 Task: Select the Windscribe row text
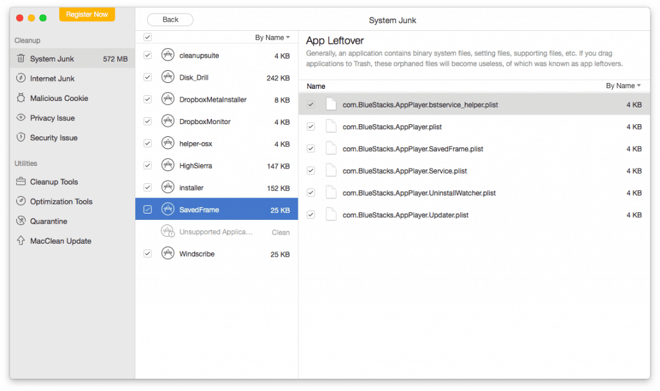pyautogui.click(x=197, y=253)
